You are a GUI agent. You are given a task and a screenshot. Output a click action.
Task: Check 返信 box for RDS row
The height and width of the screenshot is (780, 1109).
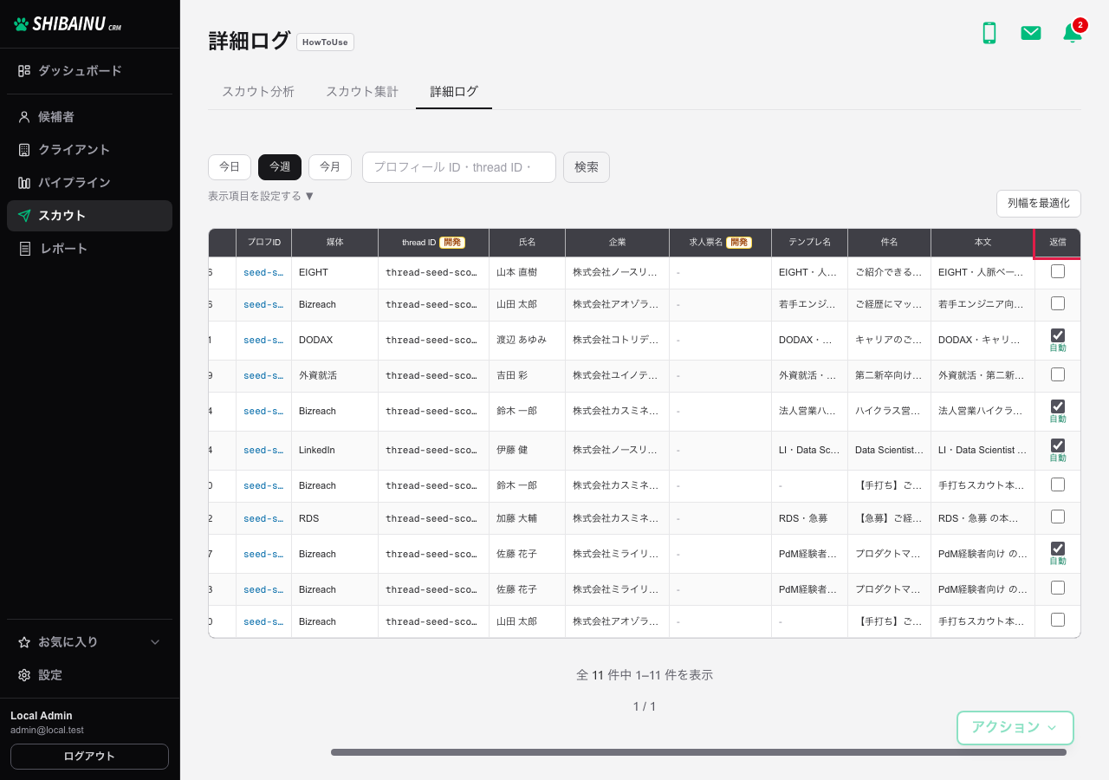click(1058, 517)
